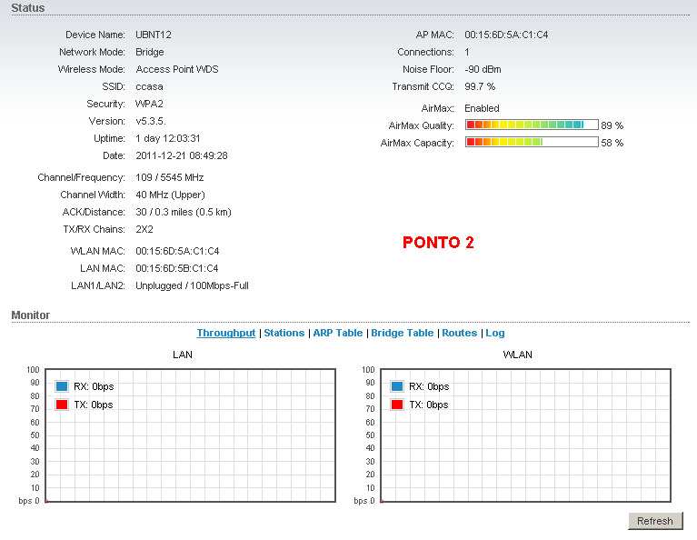Click the SSID value ccasa
Screen dimensions: 697x540
(149, 86)
